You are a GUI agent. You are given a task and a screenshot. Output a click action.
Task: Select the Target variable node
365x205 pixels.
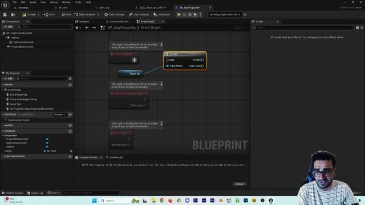pyautogui.click(x=131, y=73)
